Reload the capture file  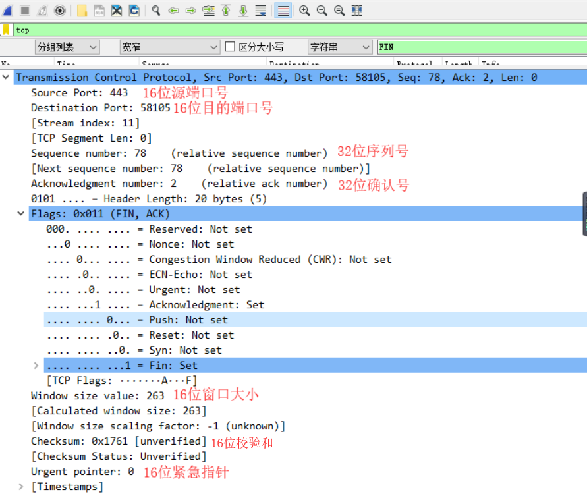pyautogui.click(x=134, y=11)
